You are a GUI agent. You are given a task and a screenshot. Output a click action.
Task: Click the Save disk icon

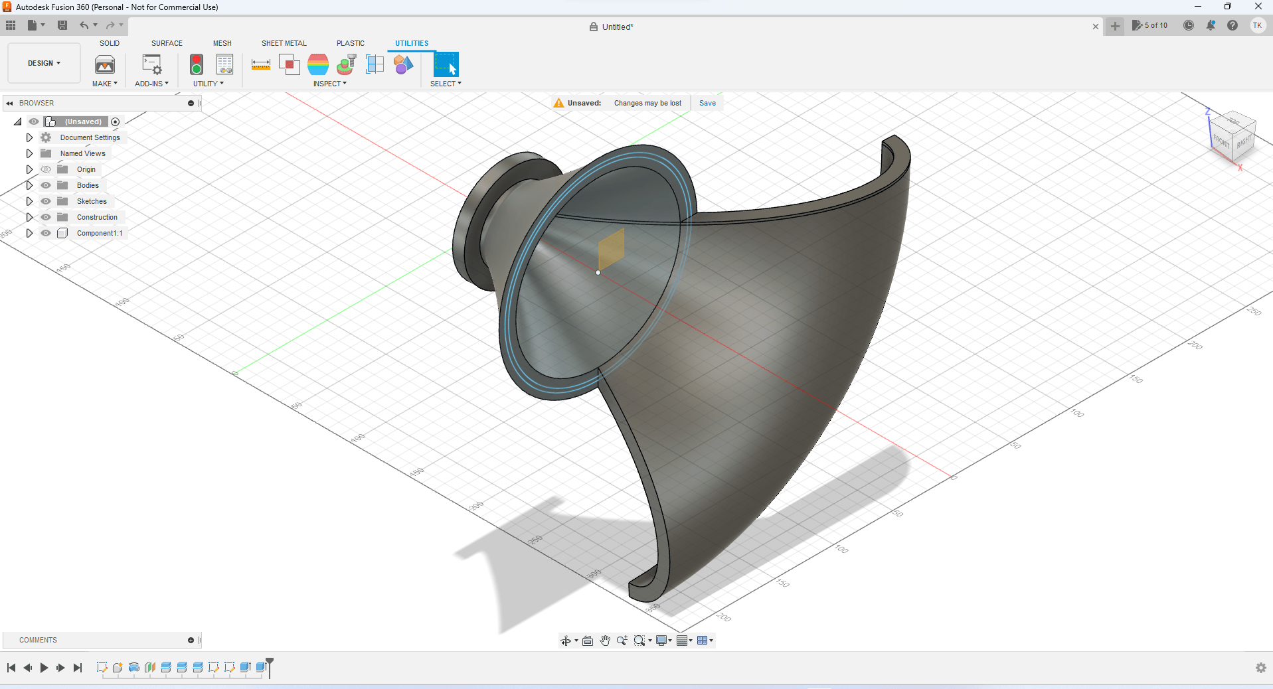62,25
